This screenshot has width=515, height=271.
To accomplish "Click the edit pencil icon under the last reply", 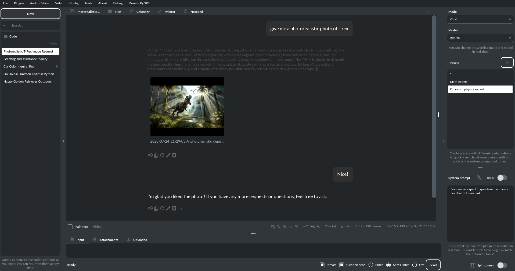I will click(168, 208).
